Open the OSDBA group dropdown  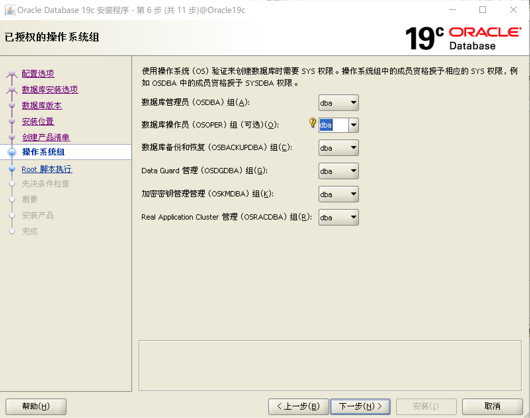click(353, 103)
